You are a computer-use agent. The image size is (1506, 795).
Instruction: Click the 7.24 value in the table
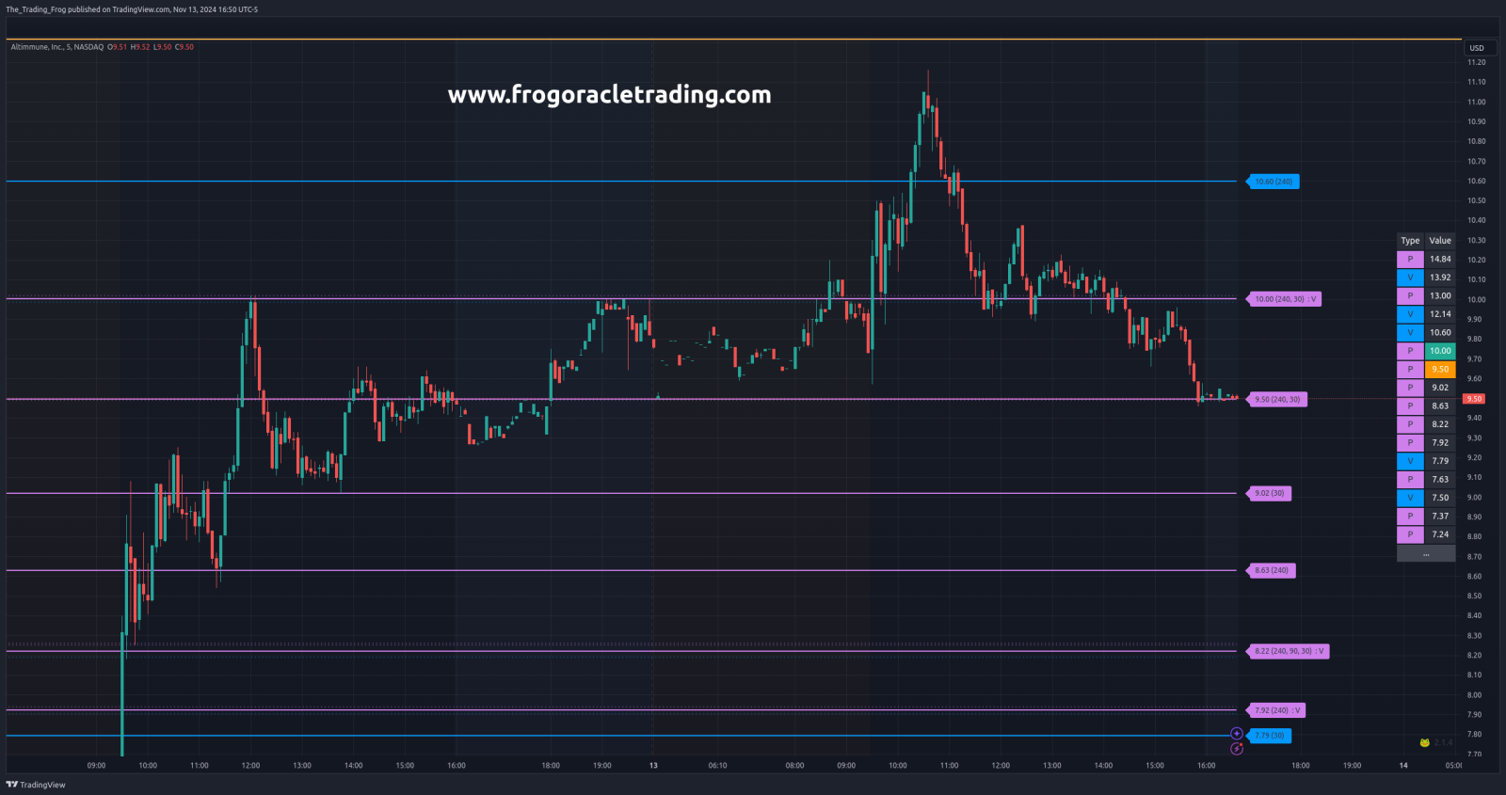point(1440,534)
